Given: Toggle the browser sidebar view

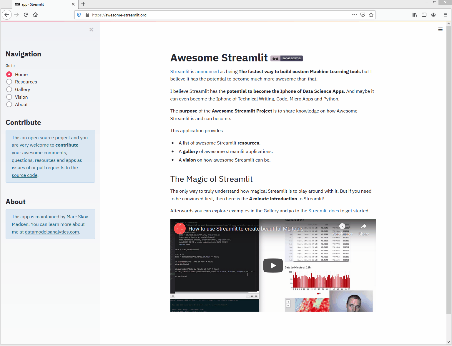Looking at the screenshot, I should (x=424, y=15).
